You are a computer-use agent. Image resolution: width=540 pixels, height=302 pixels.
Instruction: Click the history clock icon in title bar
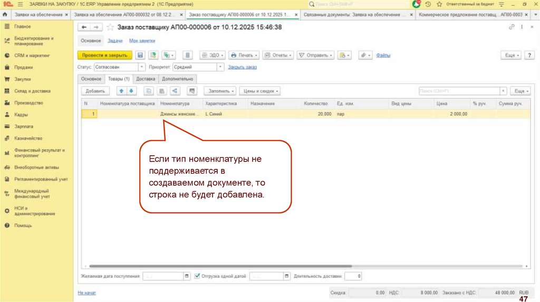(x=428, y=4)
